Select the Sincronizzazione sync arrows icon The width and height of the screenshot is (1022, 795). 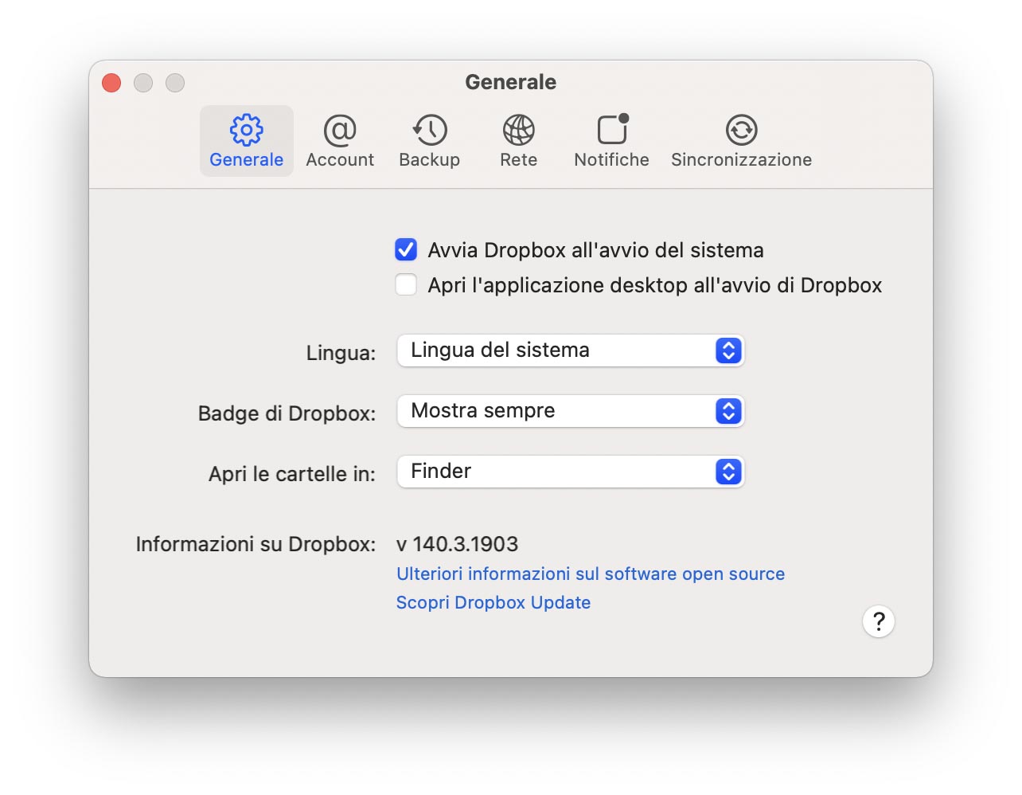click(x=741, y=130)
